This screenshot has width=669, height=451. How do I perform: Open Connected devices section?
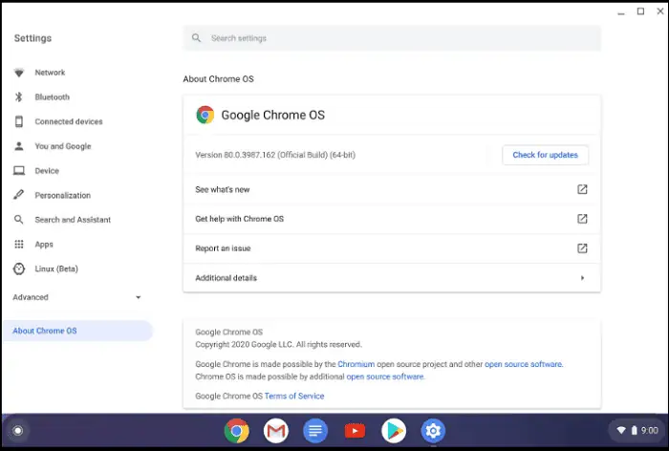[69, 121]
